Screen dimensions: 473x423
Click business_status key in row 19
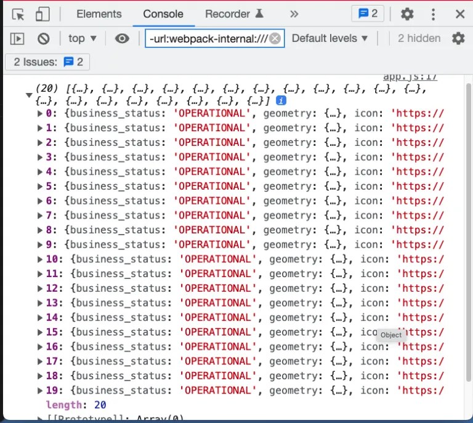click(x=121, y=390)
